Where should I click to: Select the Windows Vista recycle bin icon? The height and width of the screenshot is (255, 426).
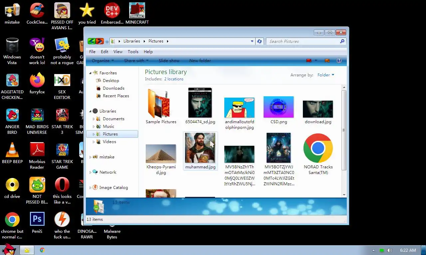click(12, 51)
